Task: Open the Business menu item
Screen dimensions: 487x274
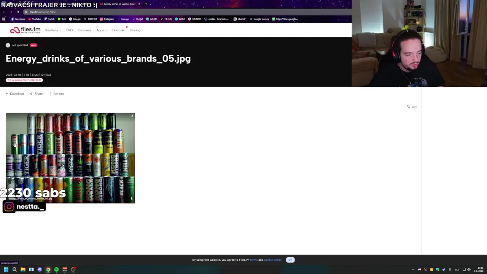Action: [x=84, y=30]
